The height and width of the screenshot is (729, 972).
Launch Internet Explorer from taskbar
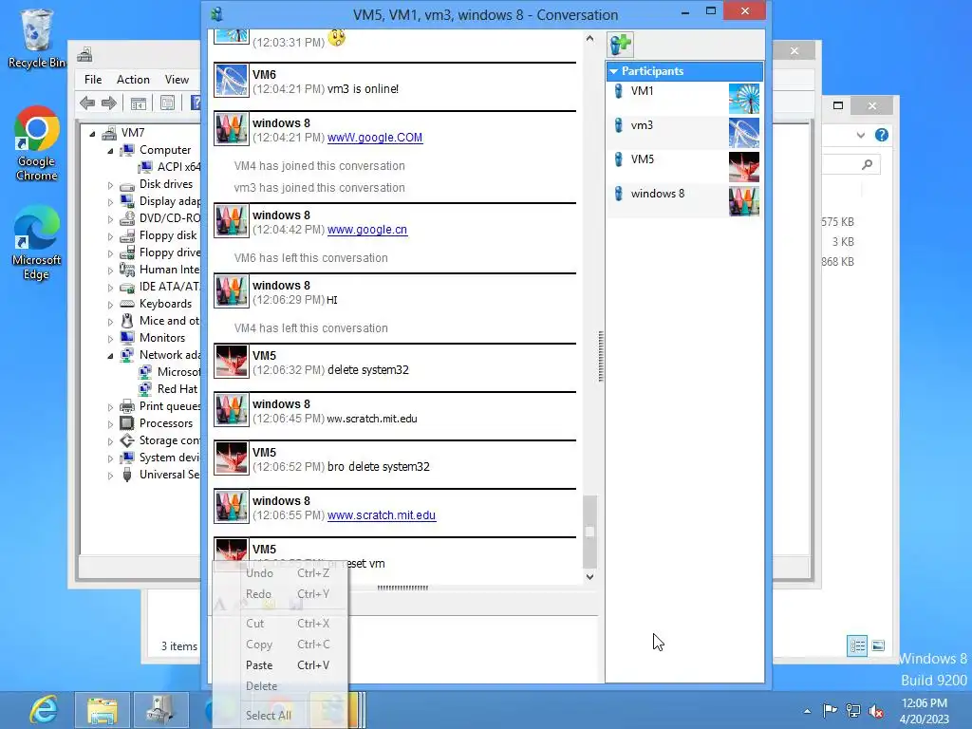(x=44, y=710)
